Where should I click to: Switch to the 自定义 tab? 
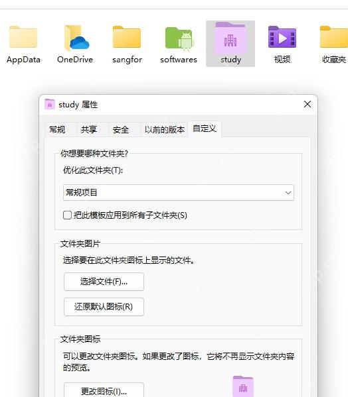point(205,129)
